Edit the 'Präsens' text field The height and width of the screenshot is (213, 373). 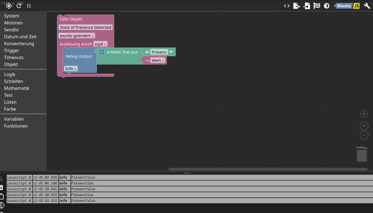[159, 52]
